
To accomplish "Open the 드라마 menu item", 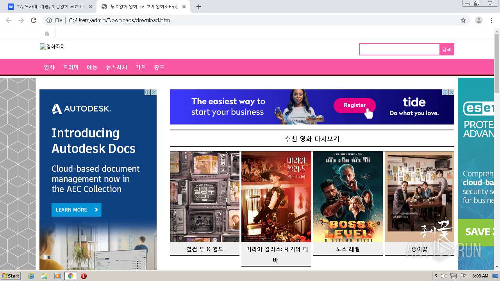I will click(x=71, y=67).
